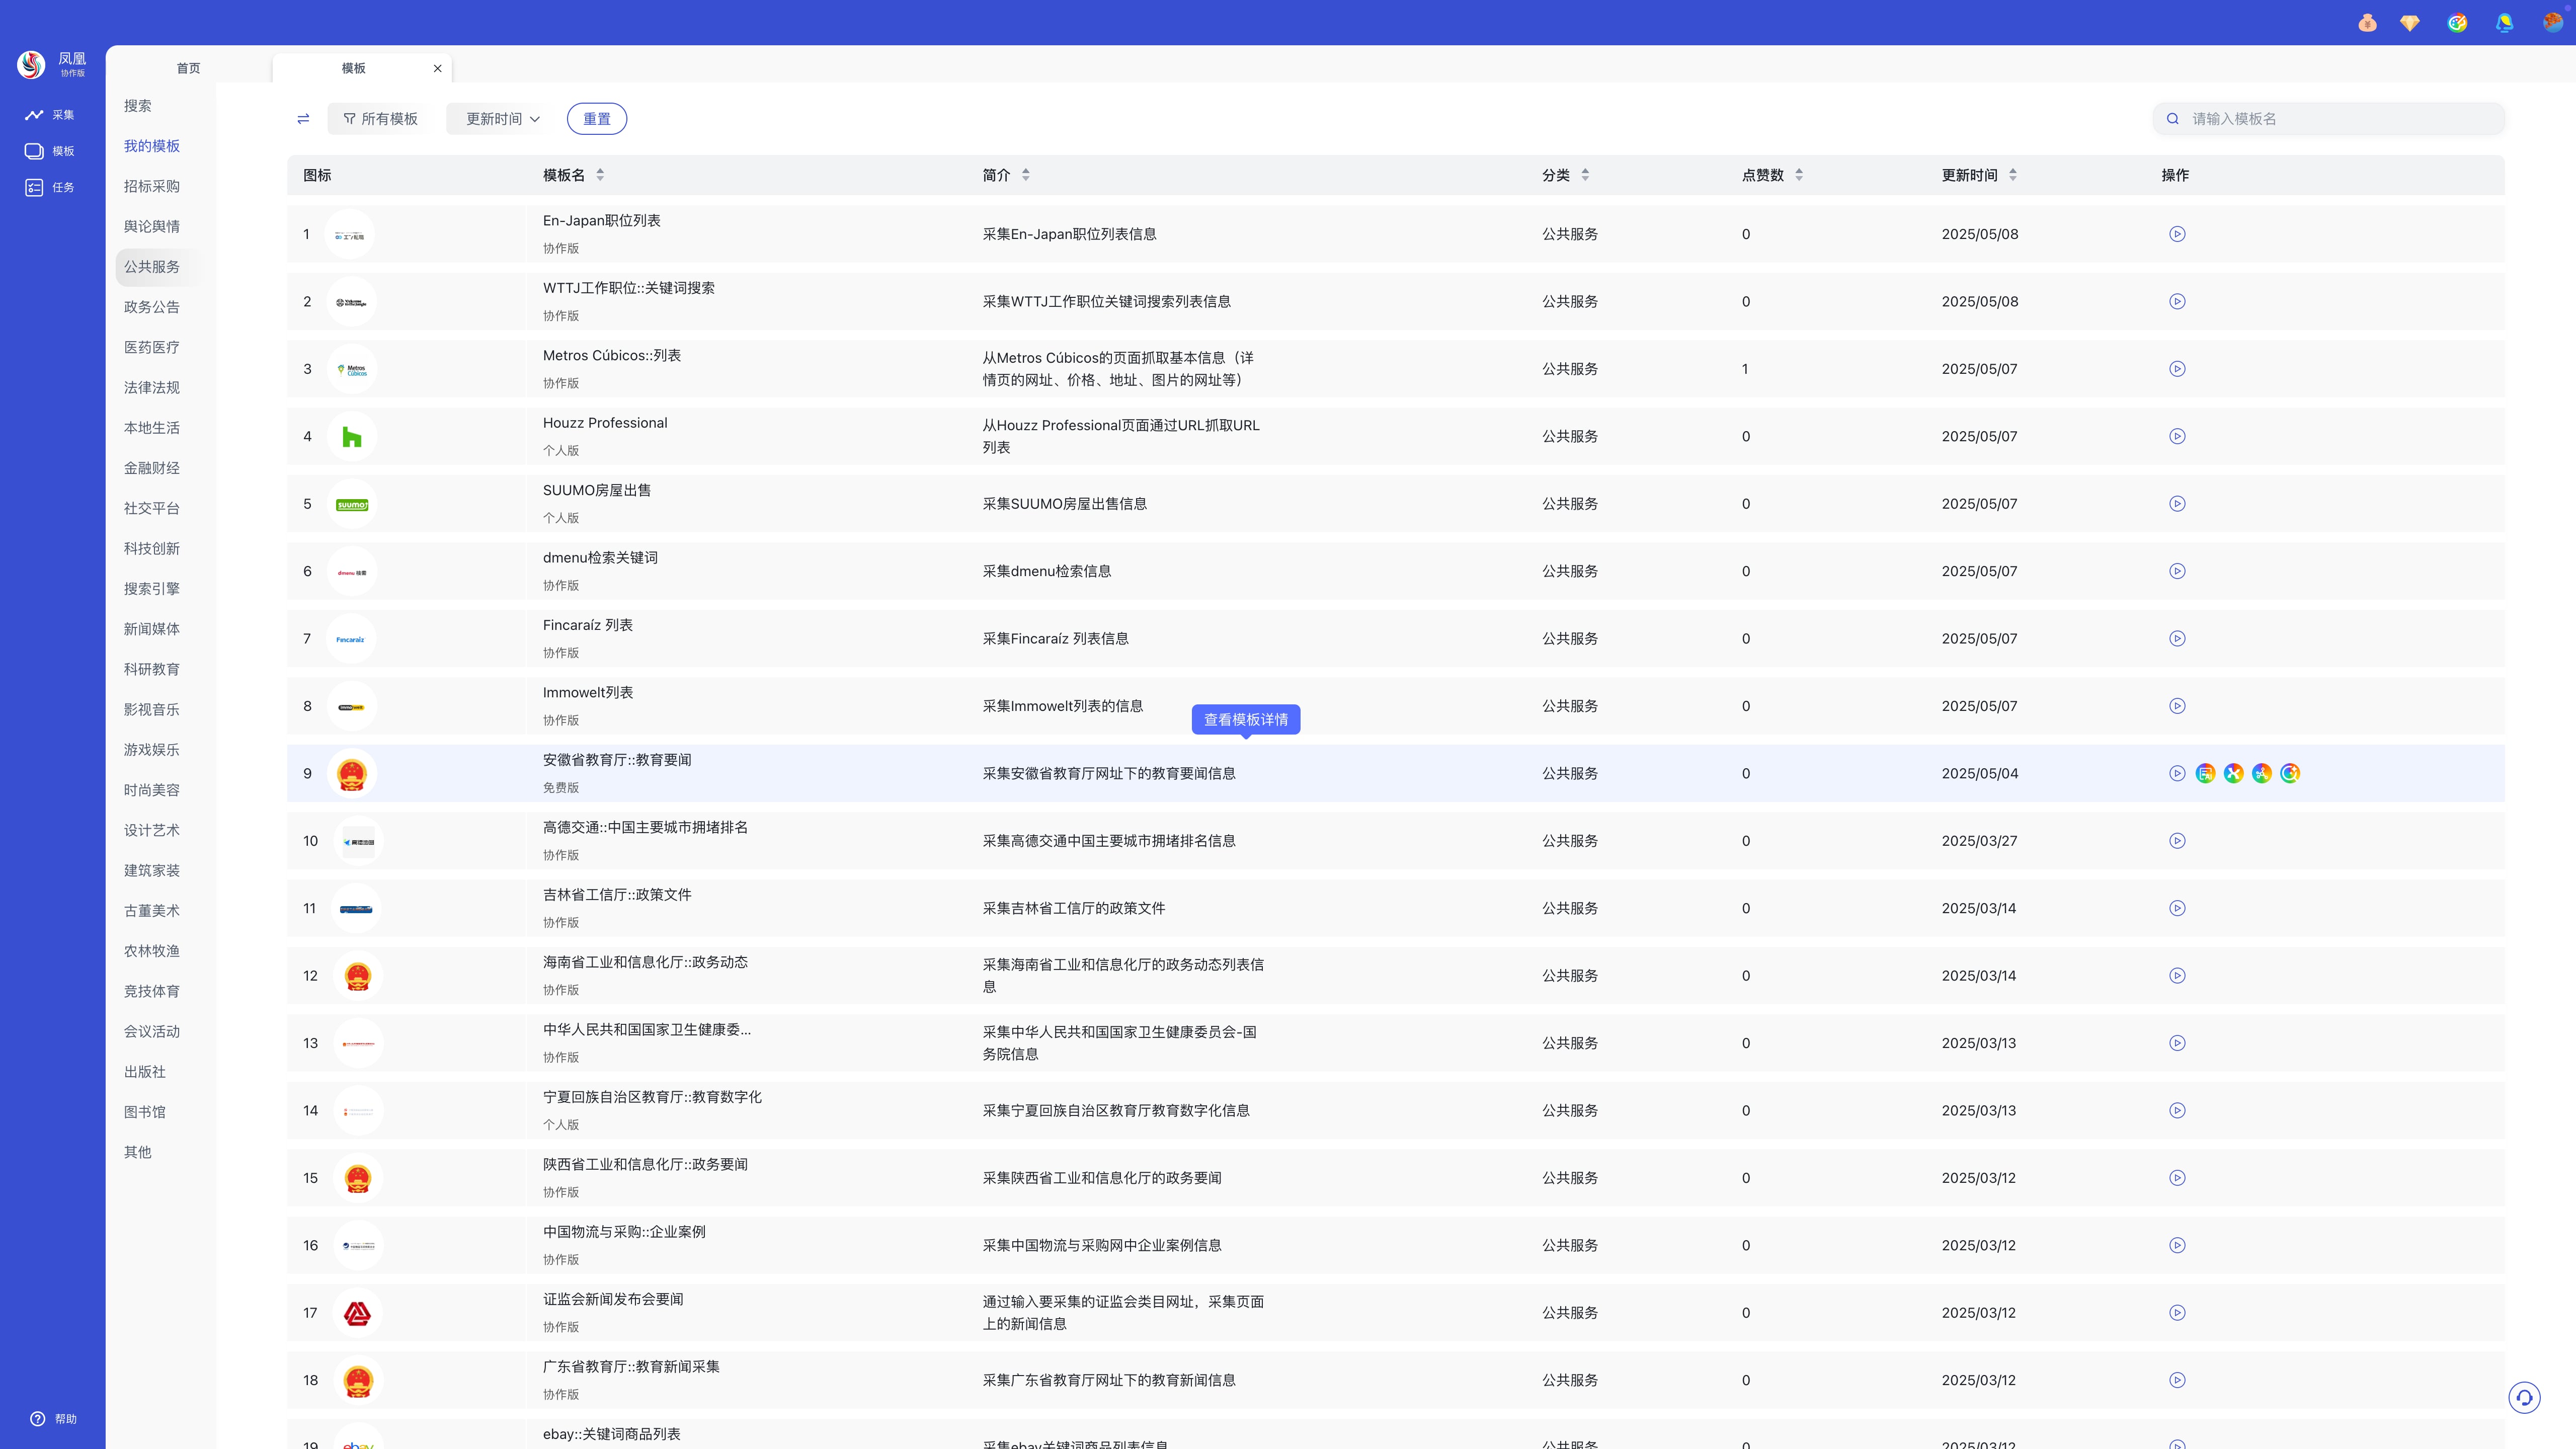Select 公共服务 category
Screen dimensions: 2576x1449
[x=152, y=267]
